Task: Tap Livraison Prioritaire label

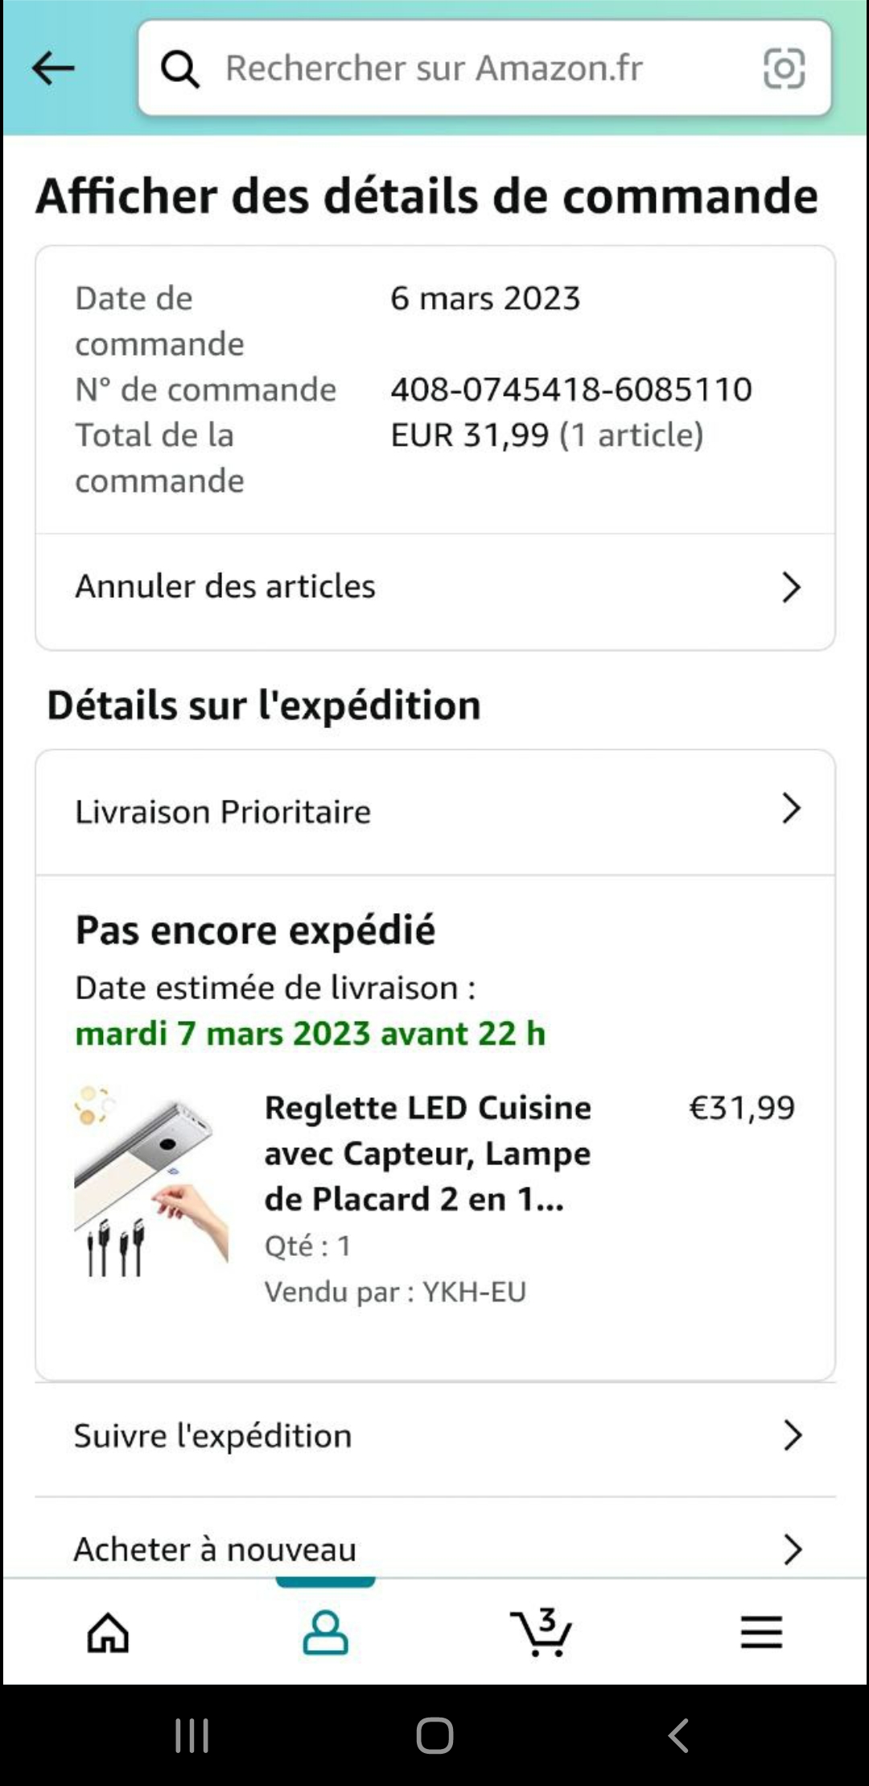Action: click(223, 812)
